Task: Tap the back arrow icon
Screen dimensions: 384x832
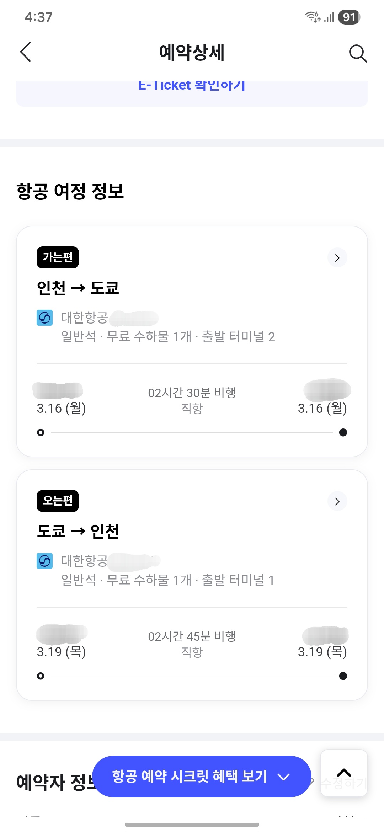Action: (x=26, y=52)
